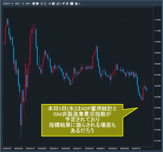The image size is (163, 152).
Task: Click the 108.000 price label
Action: pos(157,64)
